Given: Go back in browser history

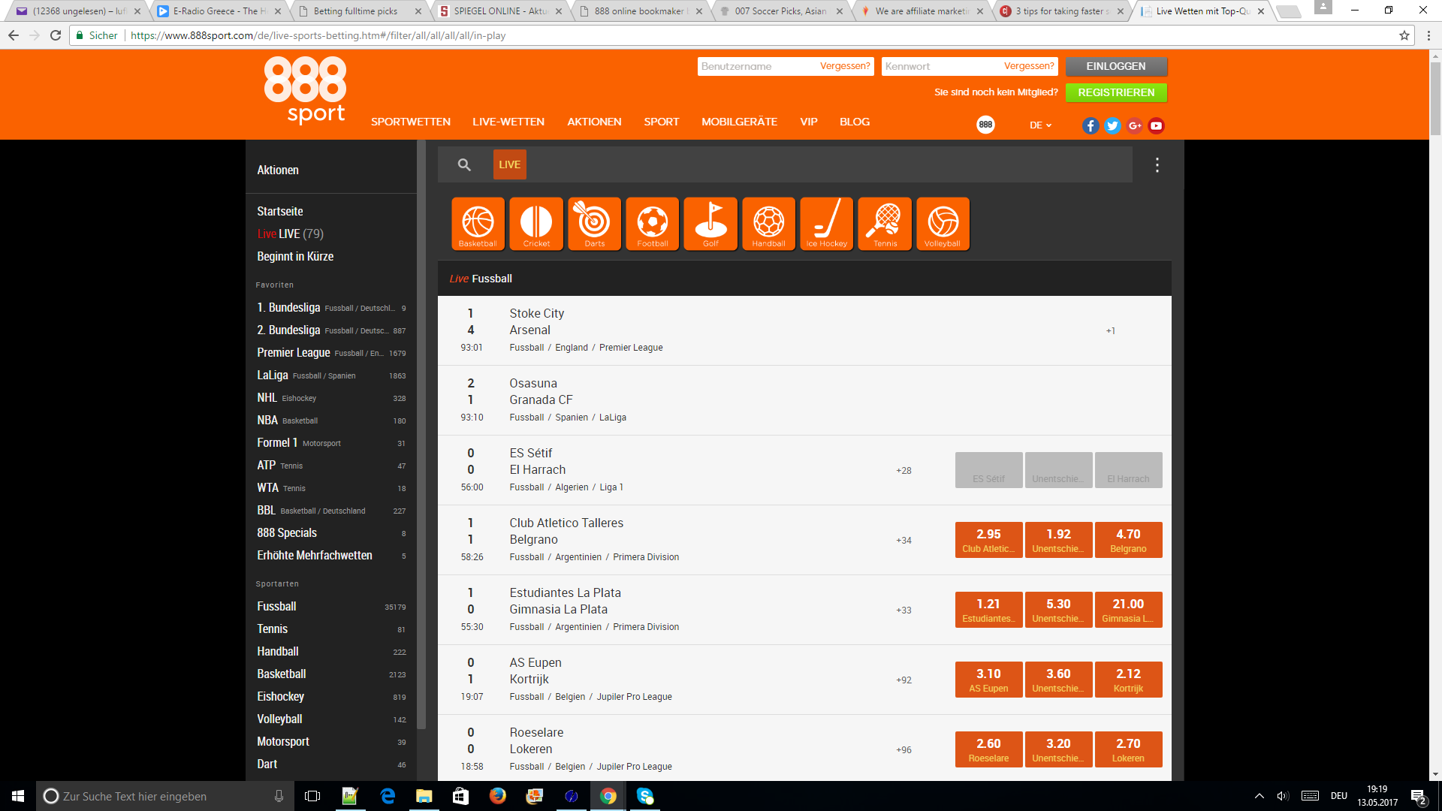Looking at the screenshot, I should coord(13,35).
